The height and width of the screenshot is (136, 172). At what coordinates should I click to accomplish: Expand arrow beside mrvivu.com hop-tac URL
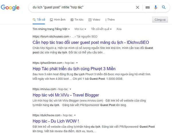(70, 89)
